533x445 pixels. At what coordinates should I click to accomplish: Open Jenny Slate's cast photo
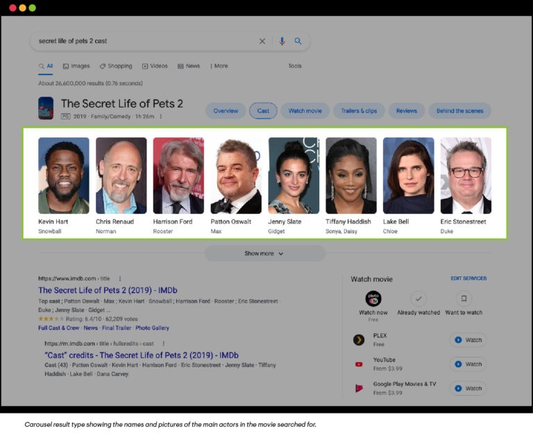coord(294,176)
